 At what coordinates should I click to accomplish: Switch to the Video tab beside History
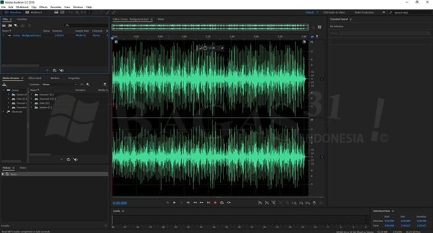pos(23,168)
